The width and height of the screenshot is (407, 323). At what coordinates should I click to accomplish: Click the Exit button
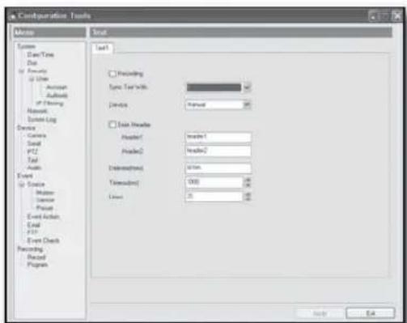tap(370, 313)
